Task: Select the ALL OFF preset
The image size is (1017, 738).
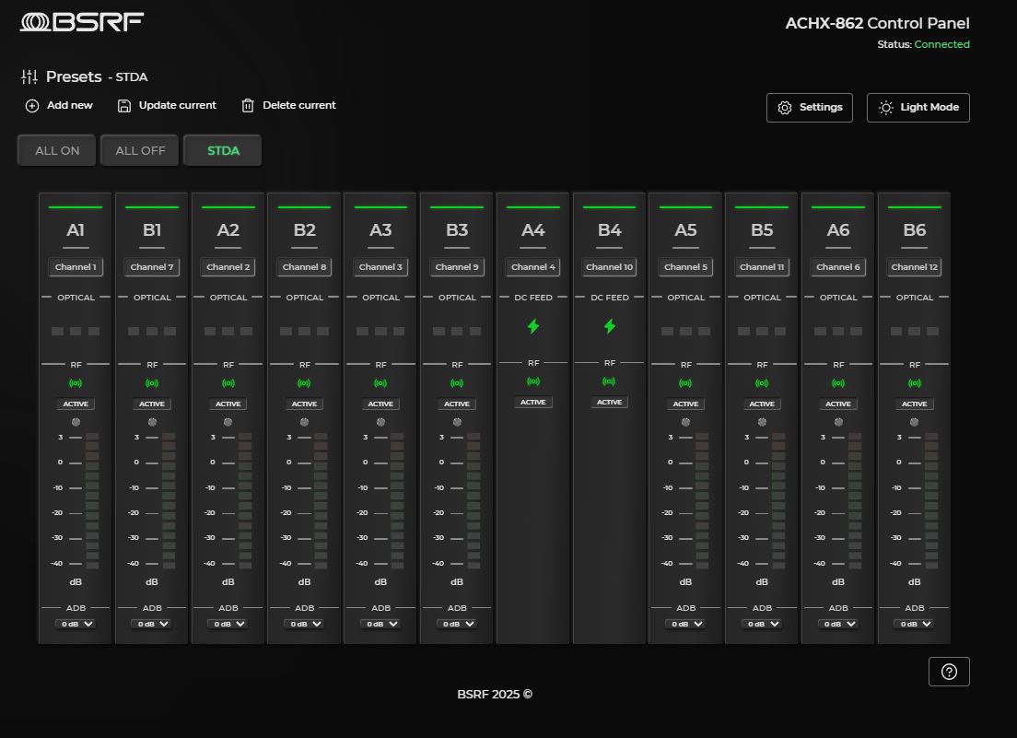Action: pos(140,150)
